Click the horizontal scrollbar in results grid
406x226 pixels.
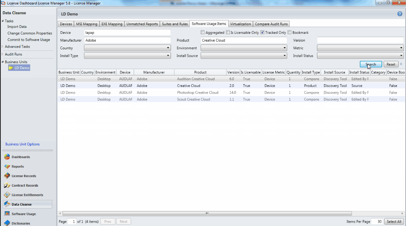point(207,214)
